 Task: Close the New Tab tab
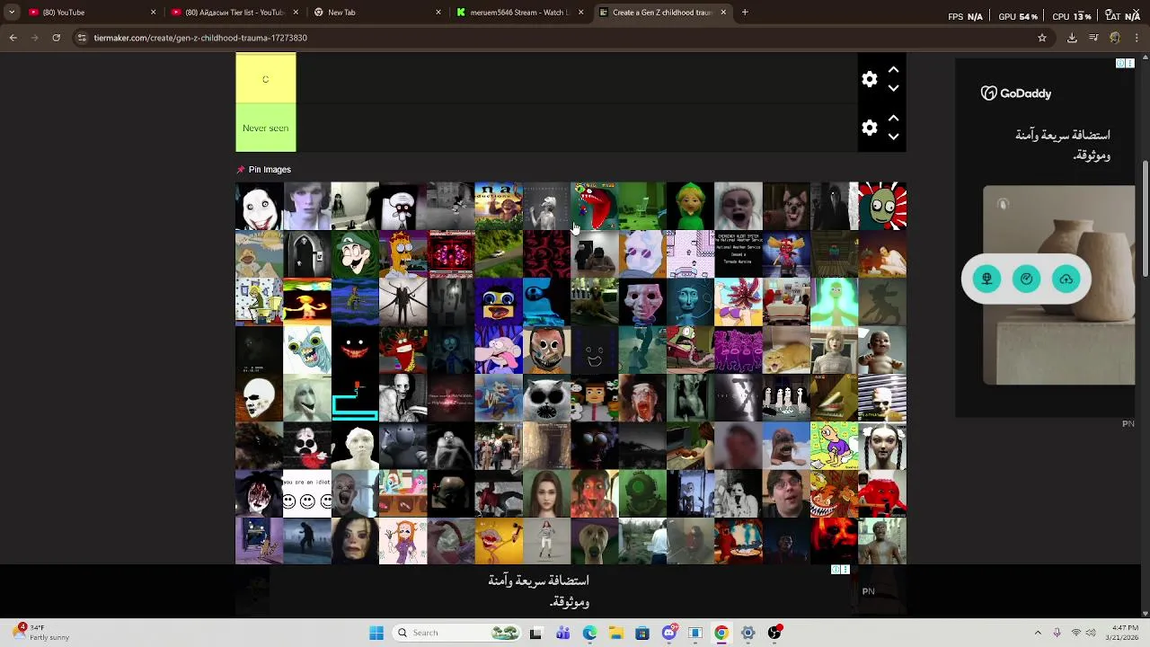click(x=438, y=13)
